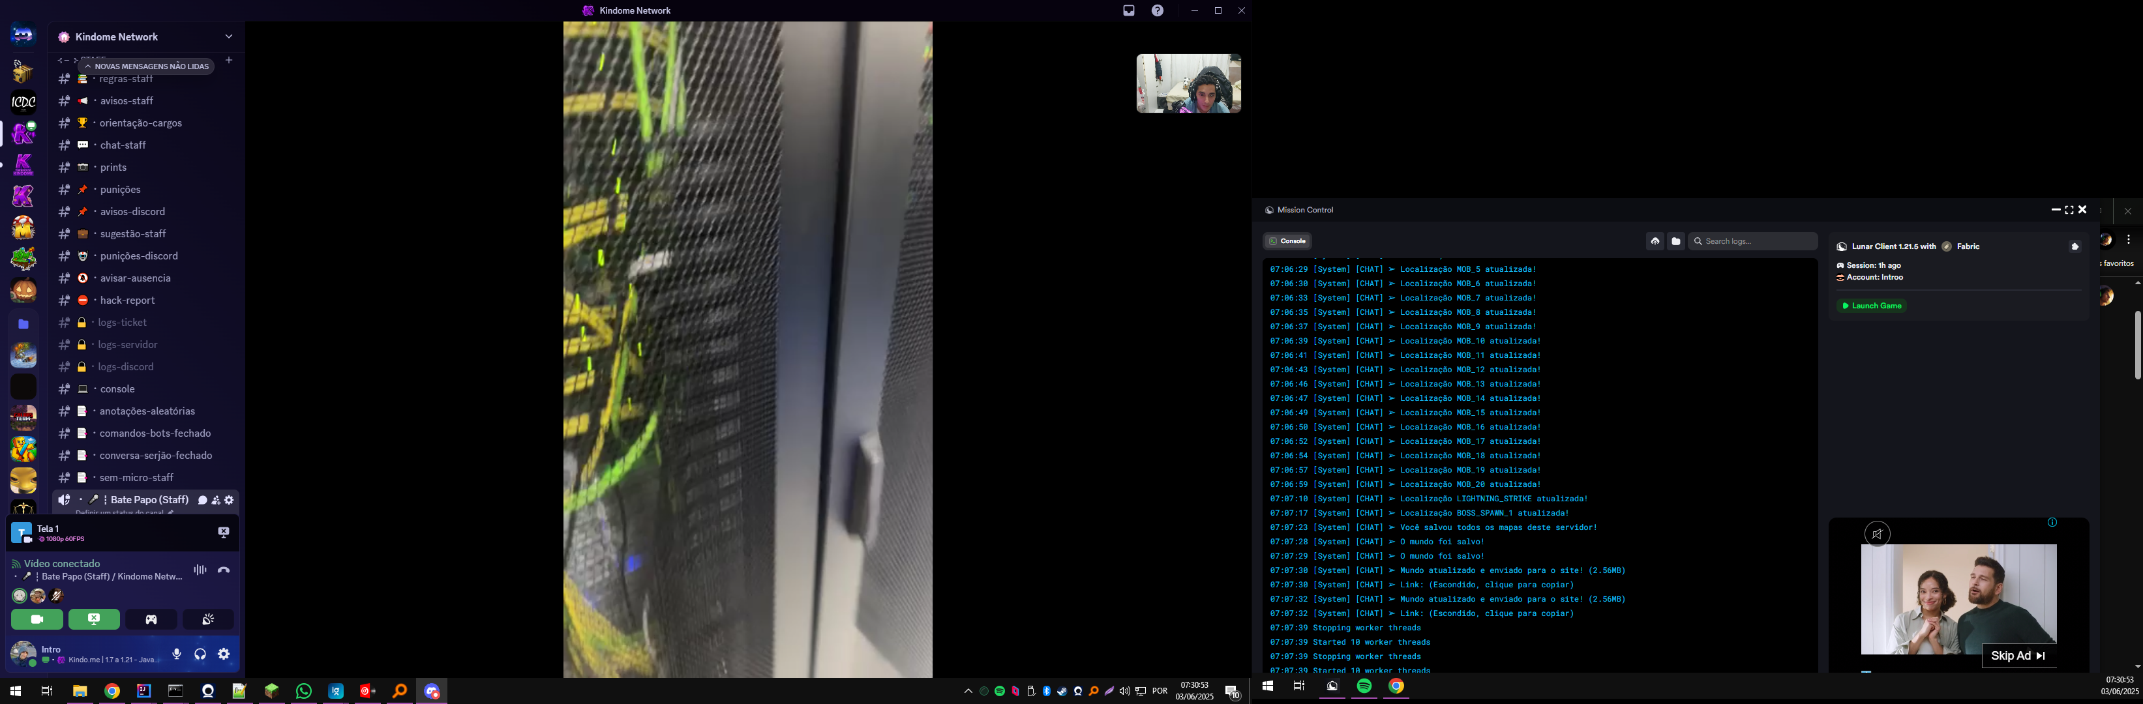Select the 'Link: (Escondido, clique para copiar)' log line at 07:07:30
The height and width of the screenshot is (704, 2143).
coord(1422,585)
